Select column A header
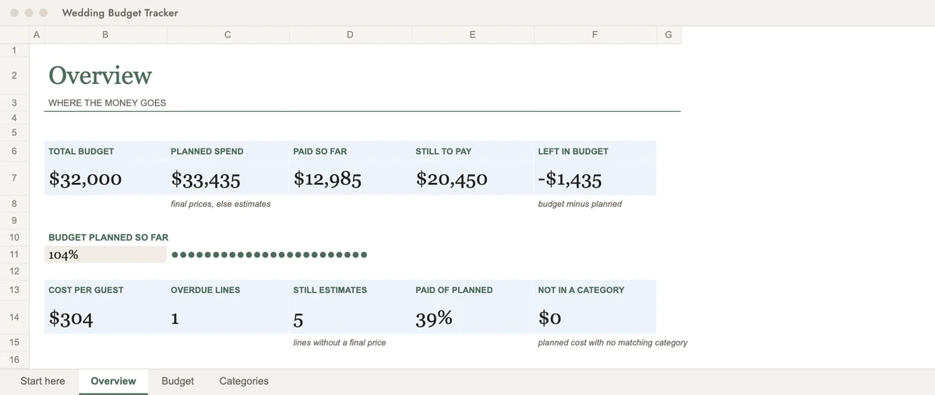 click(x=37, y=34)
